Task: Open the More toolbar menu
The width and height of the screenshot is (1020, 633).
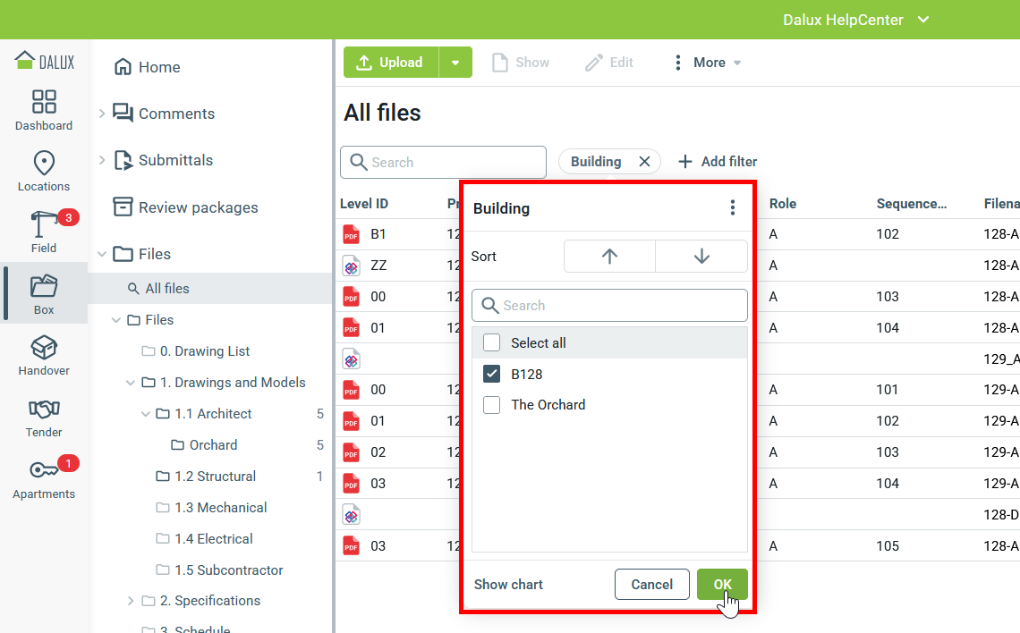Action: (x=708, y=63)
